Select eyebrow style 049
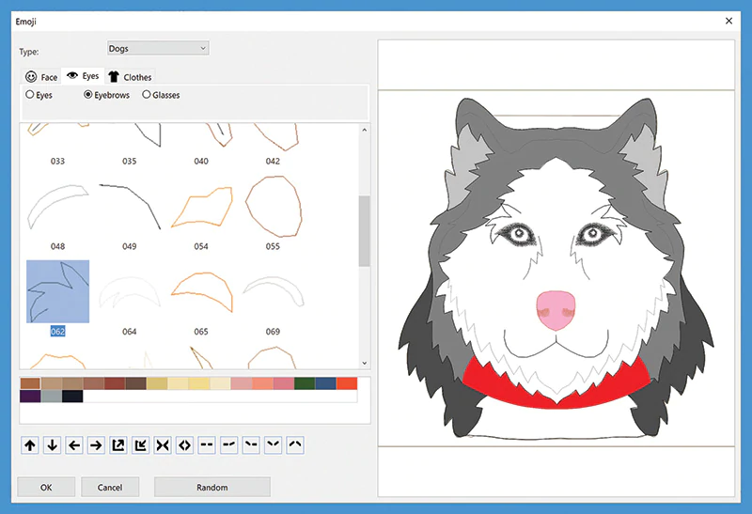Screen dimensions: 752x514 [x=130, y=212]
